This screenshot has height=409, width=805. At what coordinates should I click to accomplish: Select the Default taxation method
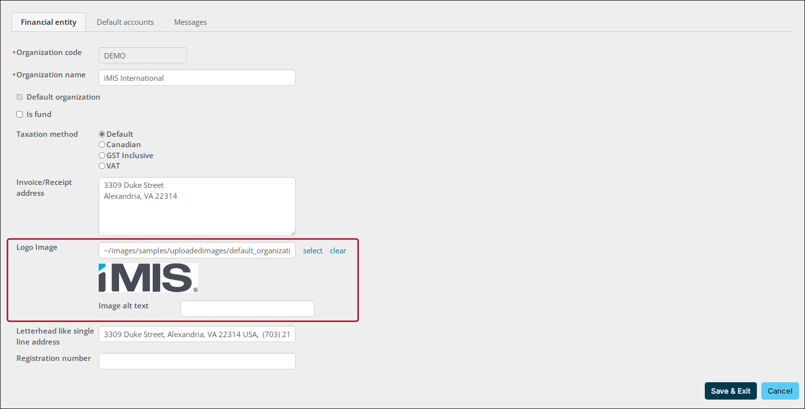[102, 134]
